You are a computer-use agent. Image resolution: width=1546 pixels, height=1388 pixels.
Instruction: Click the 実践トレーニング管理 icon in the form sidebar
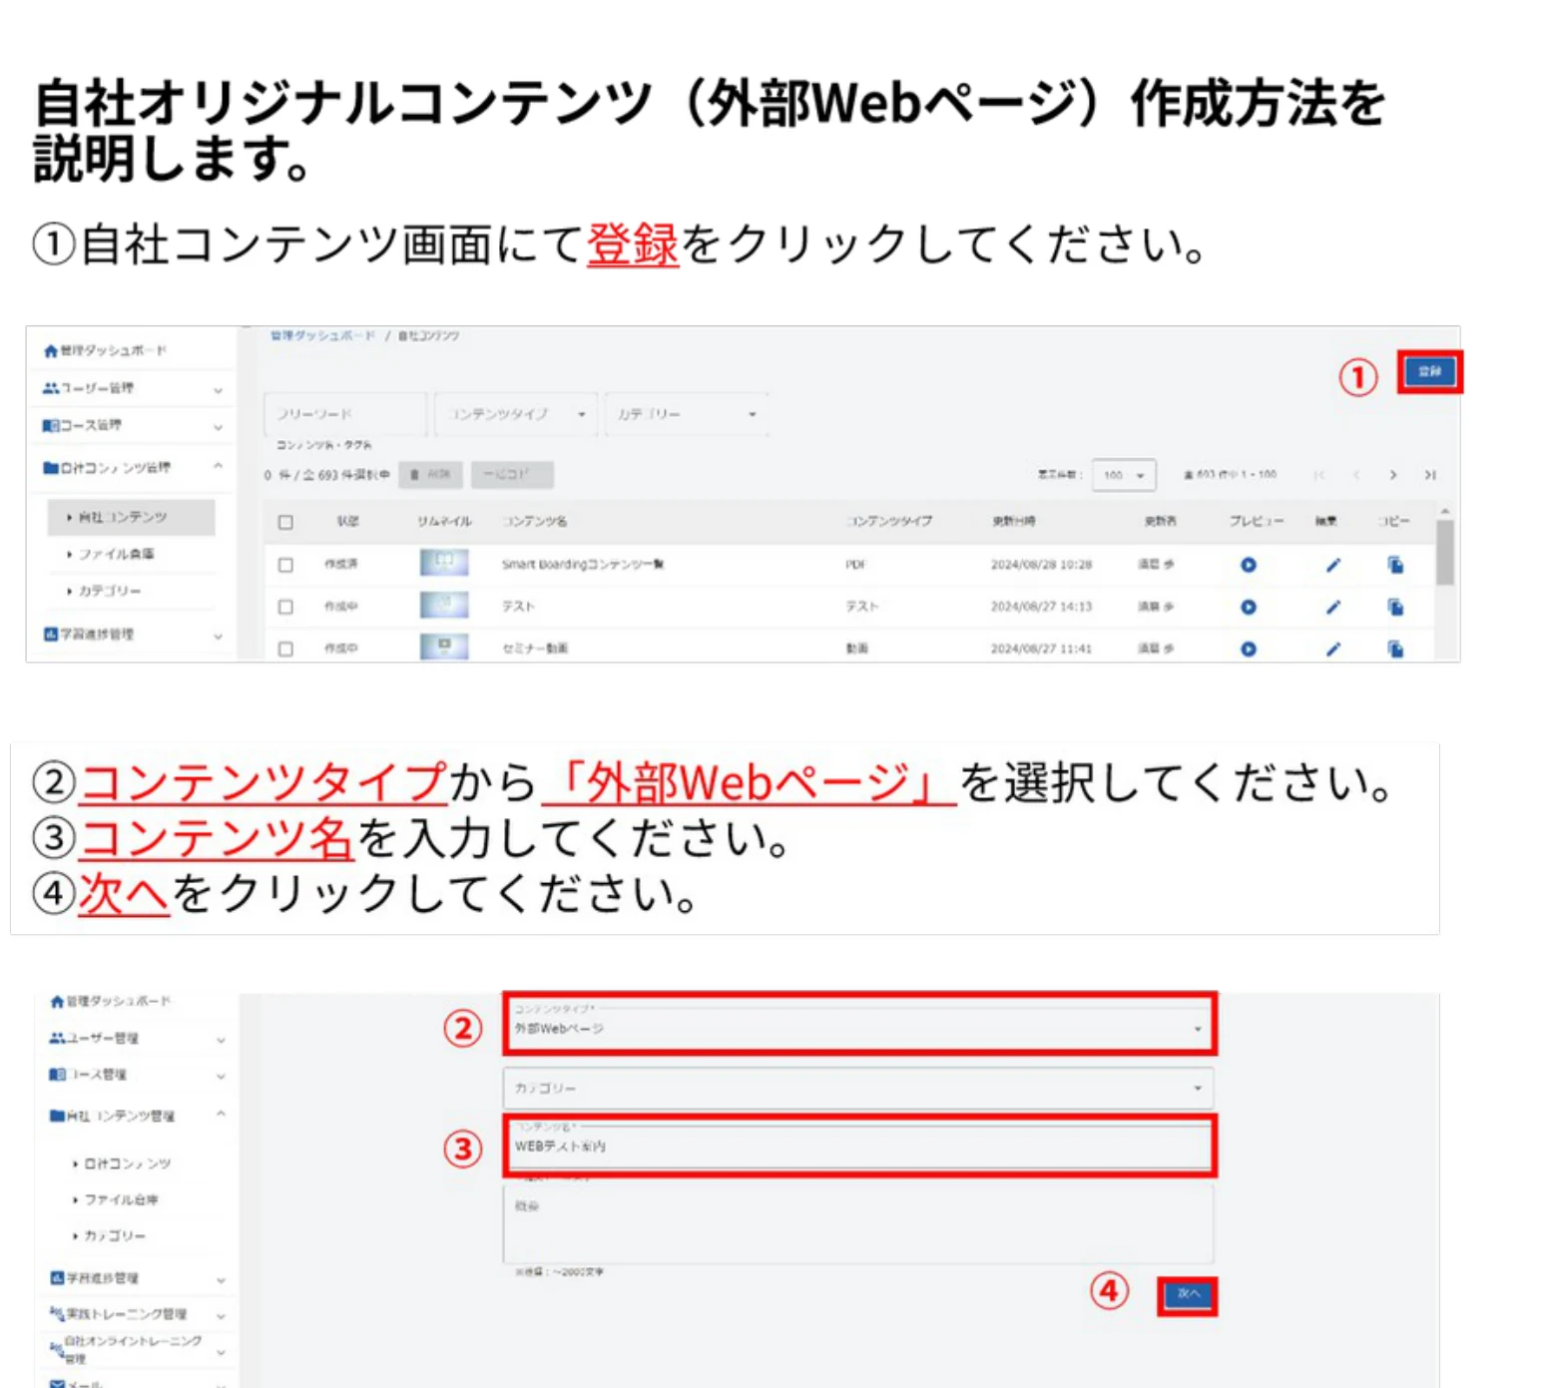point(57,1313)
